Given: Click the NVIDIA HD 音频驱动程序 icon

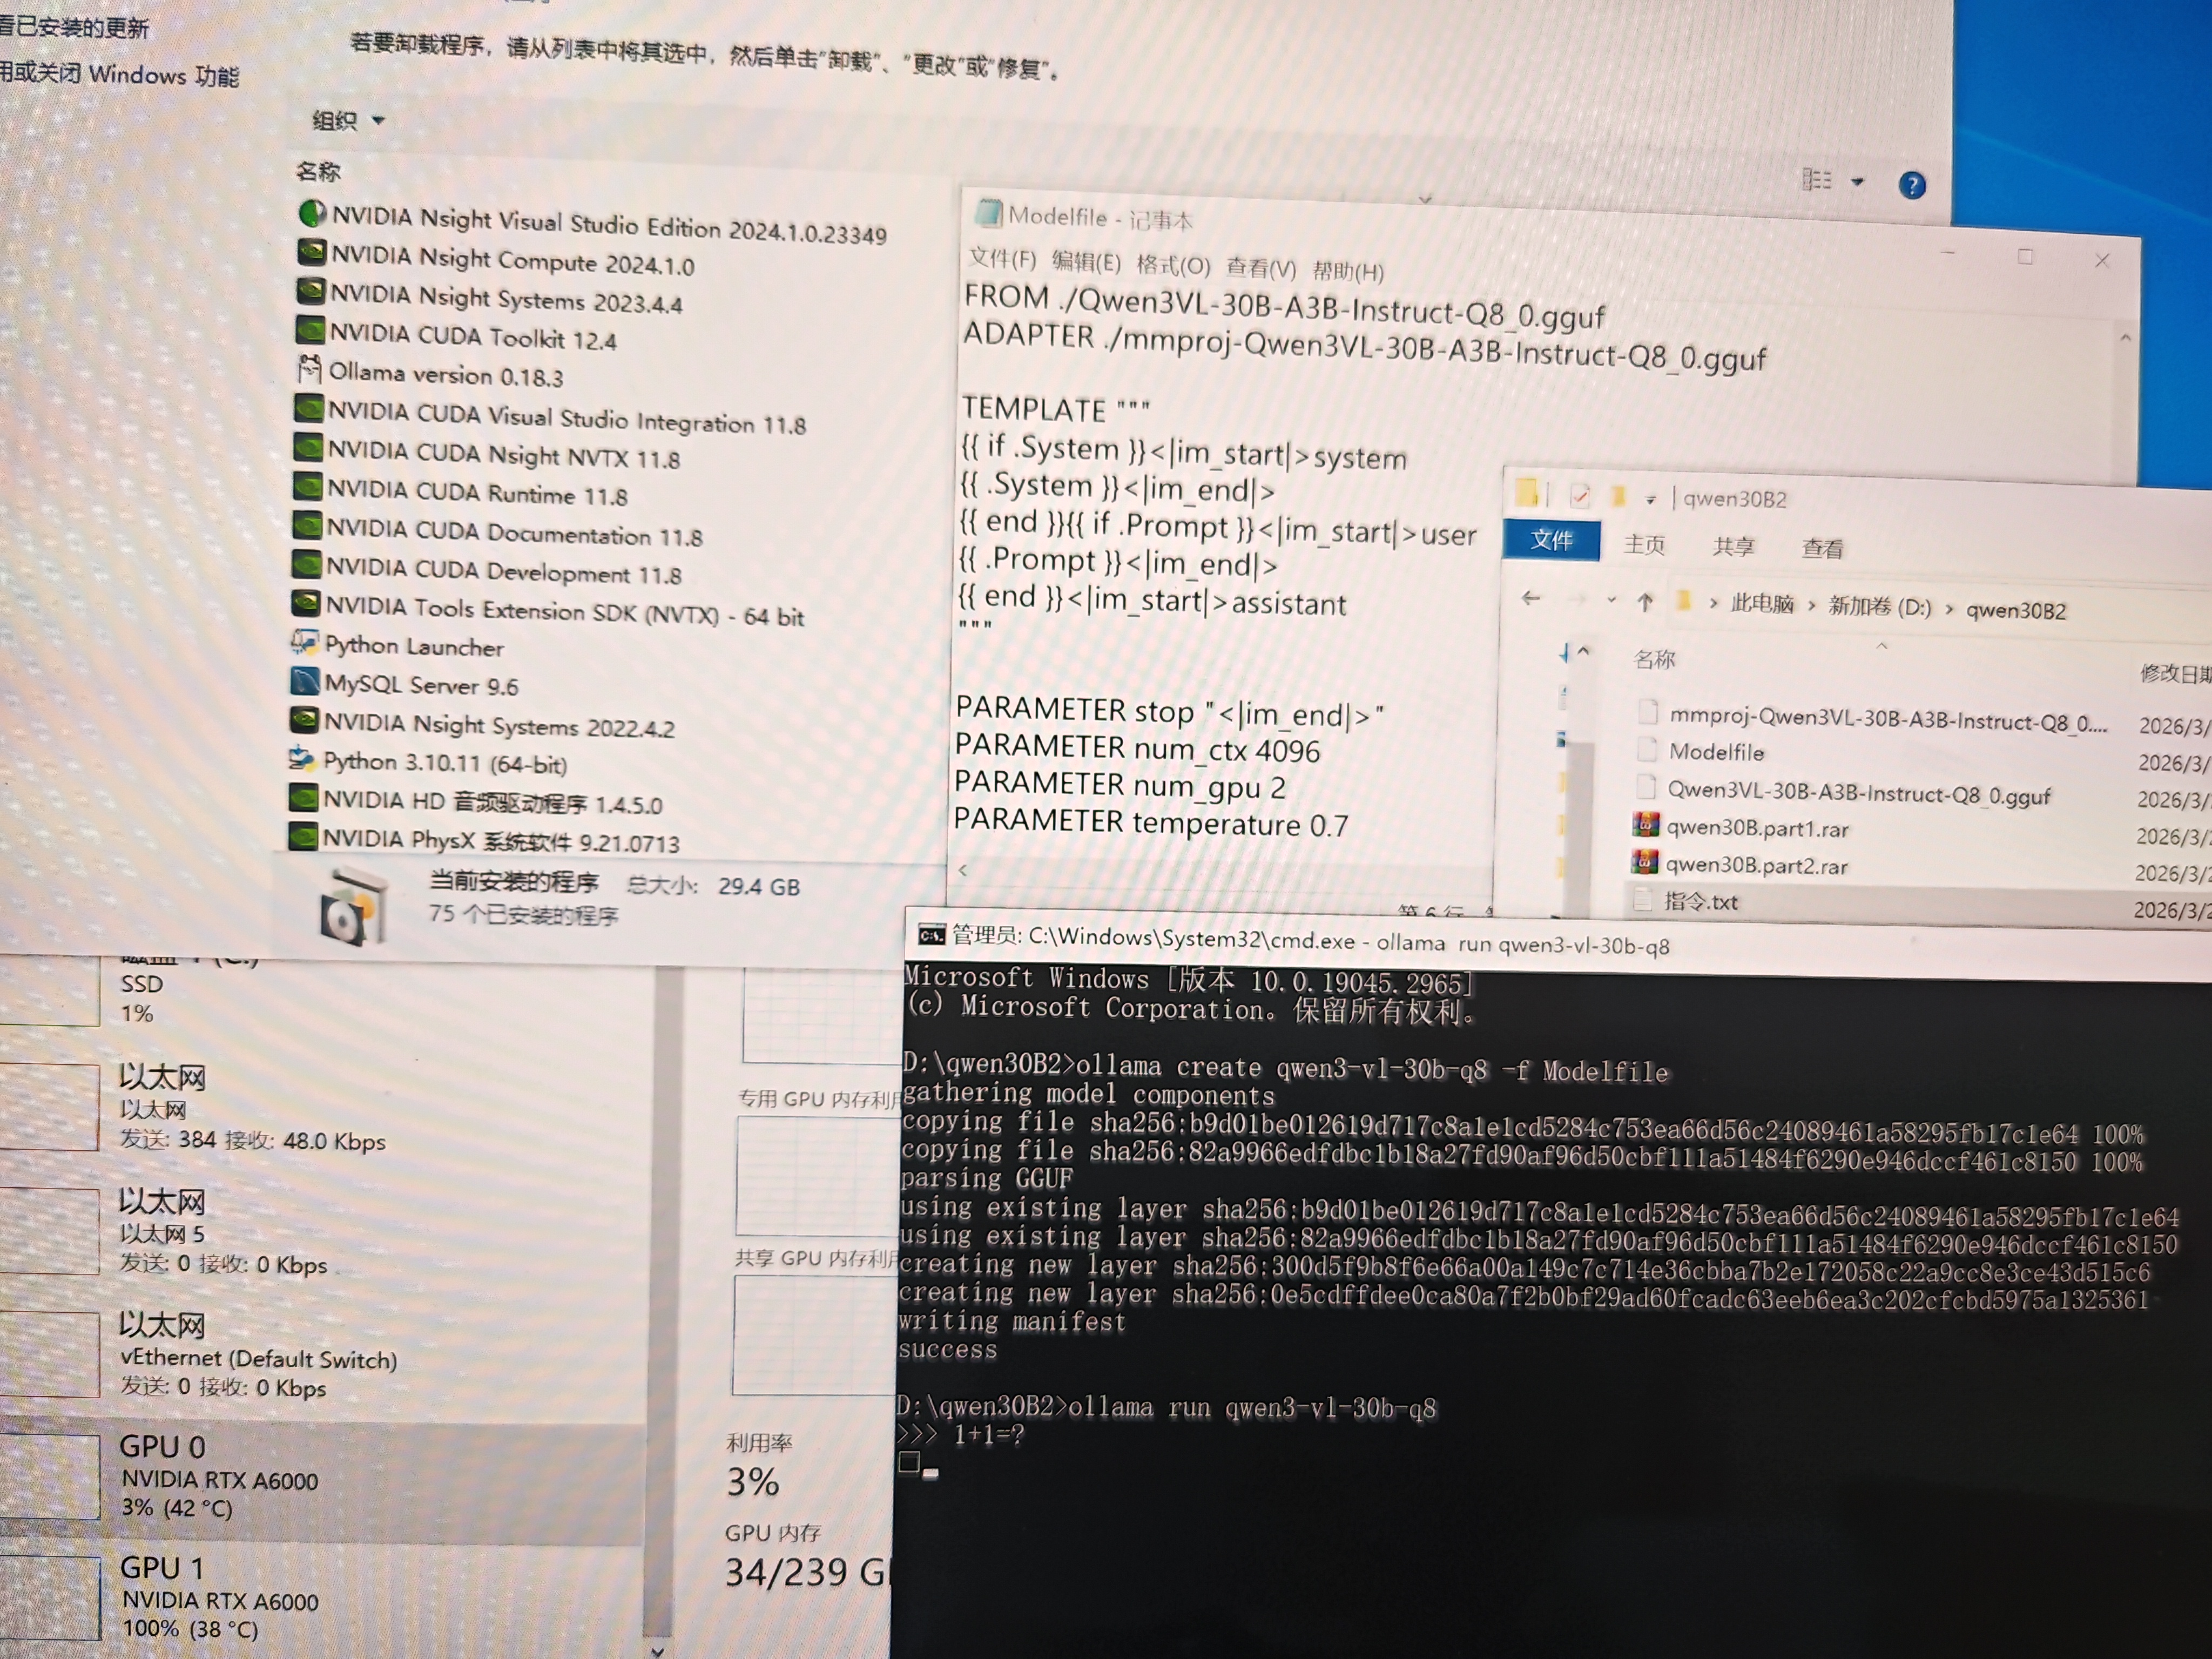Looking at the screenshot, I should pyautogui.click(x=302, y=798).
